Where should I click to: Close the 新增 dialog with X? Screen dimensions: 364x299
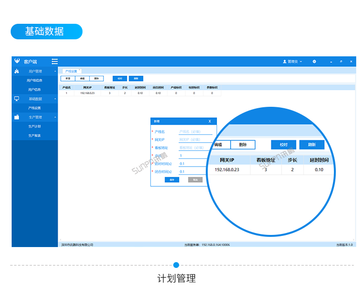(210, 121)
